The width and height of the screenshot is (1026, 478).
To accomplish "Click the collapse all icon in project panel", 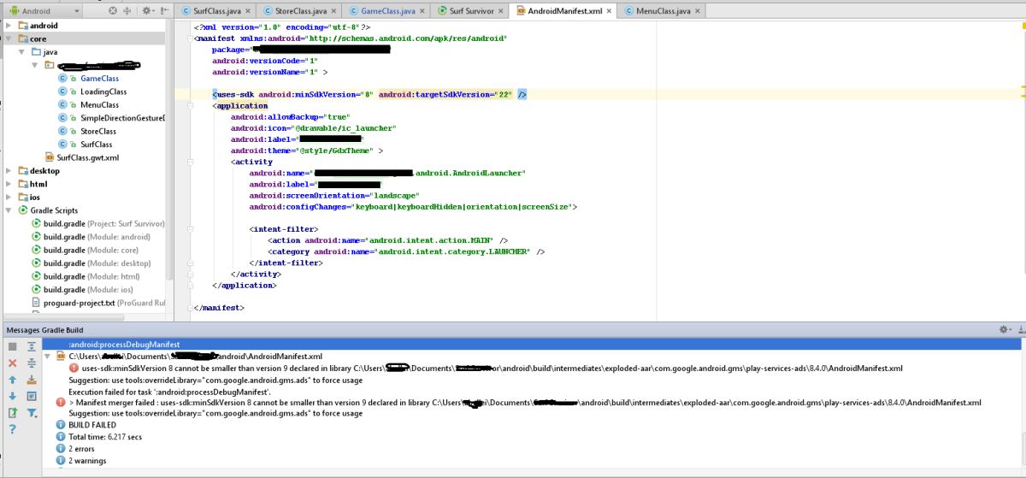I will 128,11.
